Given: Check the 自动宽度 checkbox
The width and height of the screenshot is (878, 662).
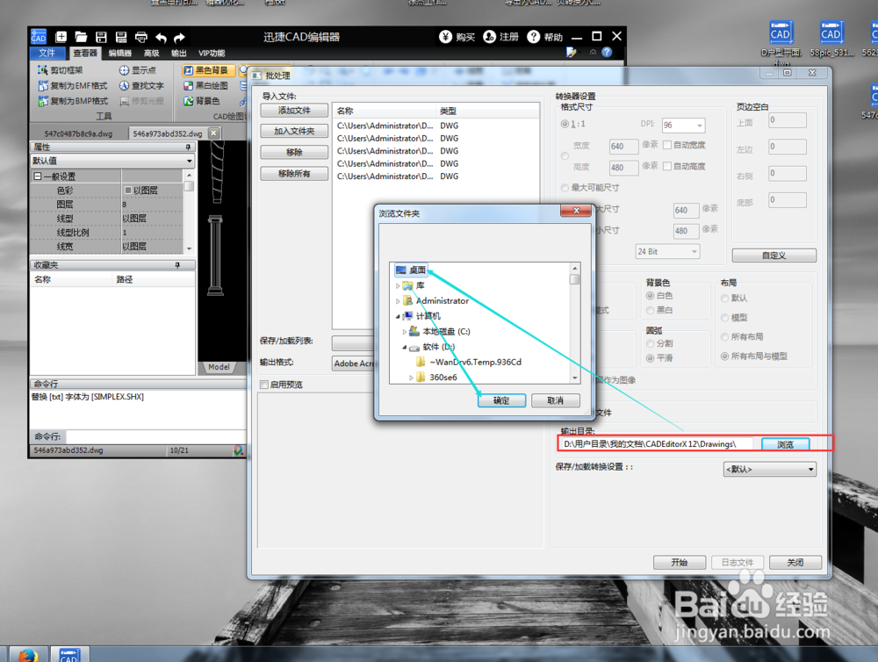Looking at the screenshot, I should coord(667,145).
